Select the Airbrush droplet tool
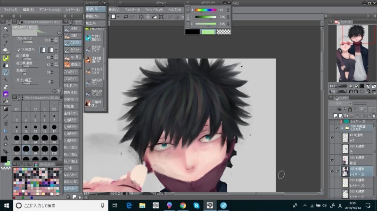The height and width of the screenshot is (211, 377). click(x=6, y=65)
